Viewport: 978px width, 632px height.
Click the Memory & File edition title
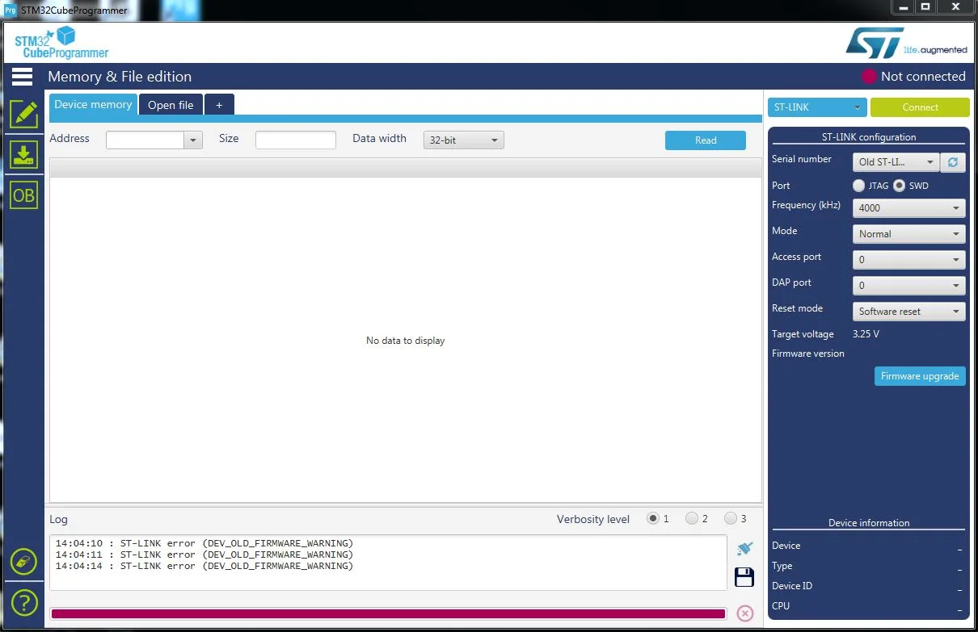point(120,77)
